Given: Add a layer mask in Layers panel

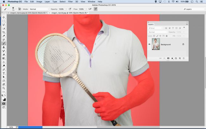Looking at the screenshot, I should tap(168, 58).
